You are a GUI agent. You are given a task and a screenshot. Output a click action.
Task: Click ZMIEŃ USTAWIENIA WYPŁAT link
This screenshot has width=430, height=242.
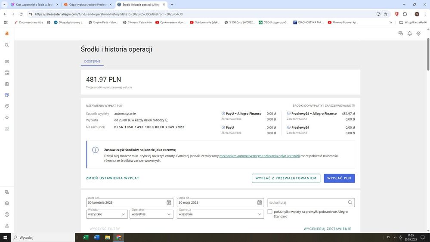click(113, 178)
